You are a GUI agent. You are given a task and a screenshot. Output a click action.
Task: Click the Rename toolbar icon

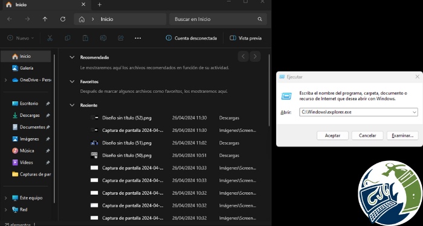pos(103,38)
